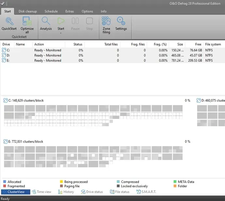Expand the Start button dropdown arrow
This screenshot has height=201, width=225.
click(61, 33)
